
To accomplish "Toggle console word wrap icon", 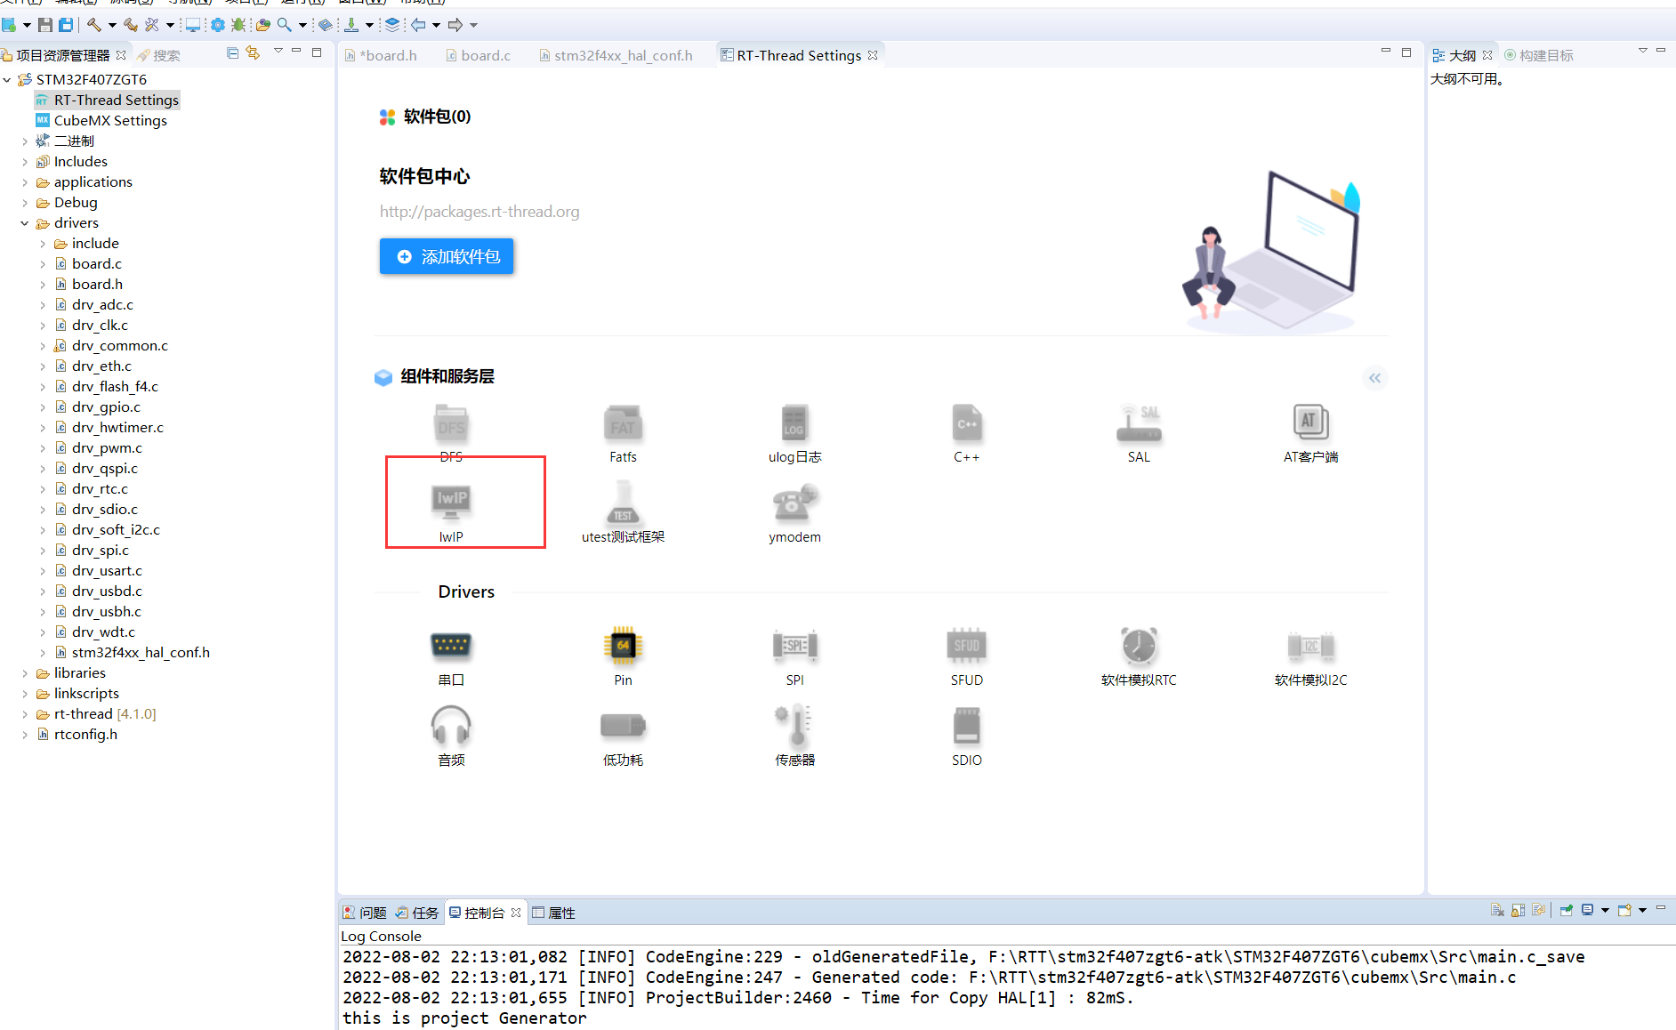I will (1539, 910).
